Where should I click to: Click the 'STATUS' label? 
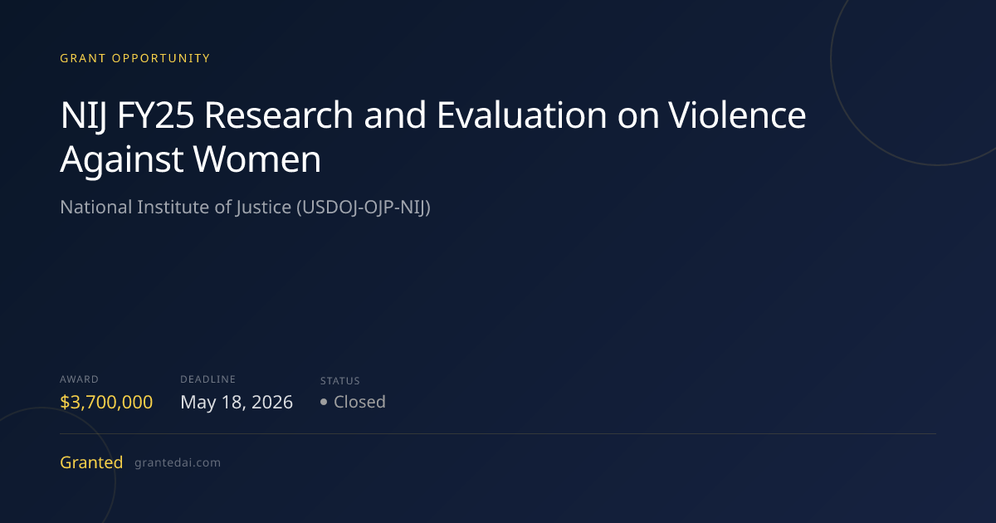[x=340, y=381]
